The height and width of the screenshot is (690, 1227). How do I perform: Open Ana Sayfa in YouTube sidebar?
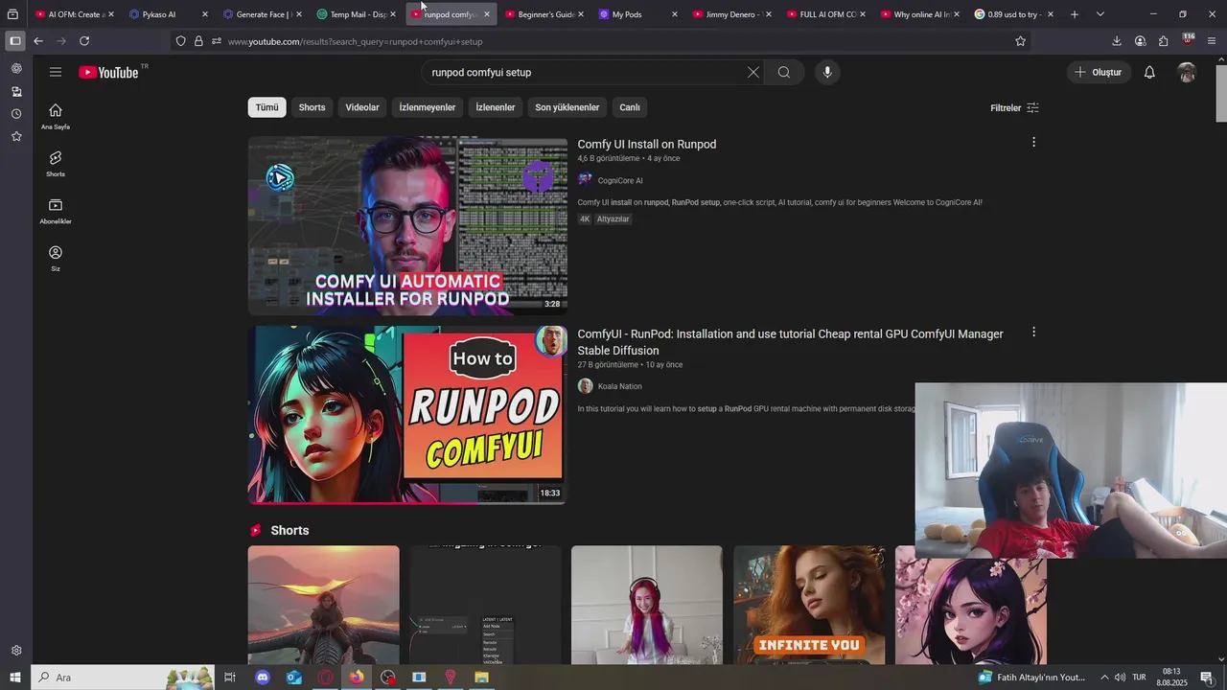(x=56, y=116)
